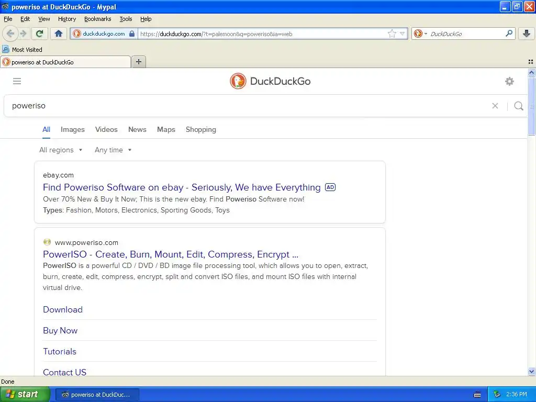The height and width of the screenshot is (402, 536).
Task: Open the Edit menu
Action: (x=25, y=19)
